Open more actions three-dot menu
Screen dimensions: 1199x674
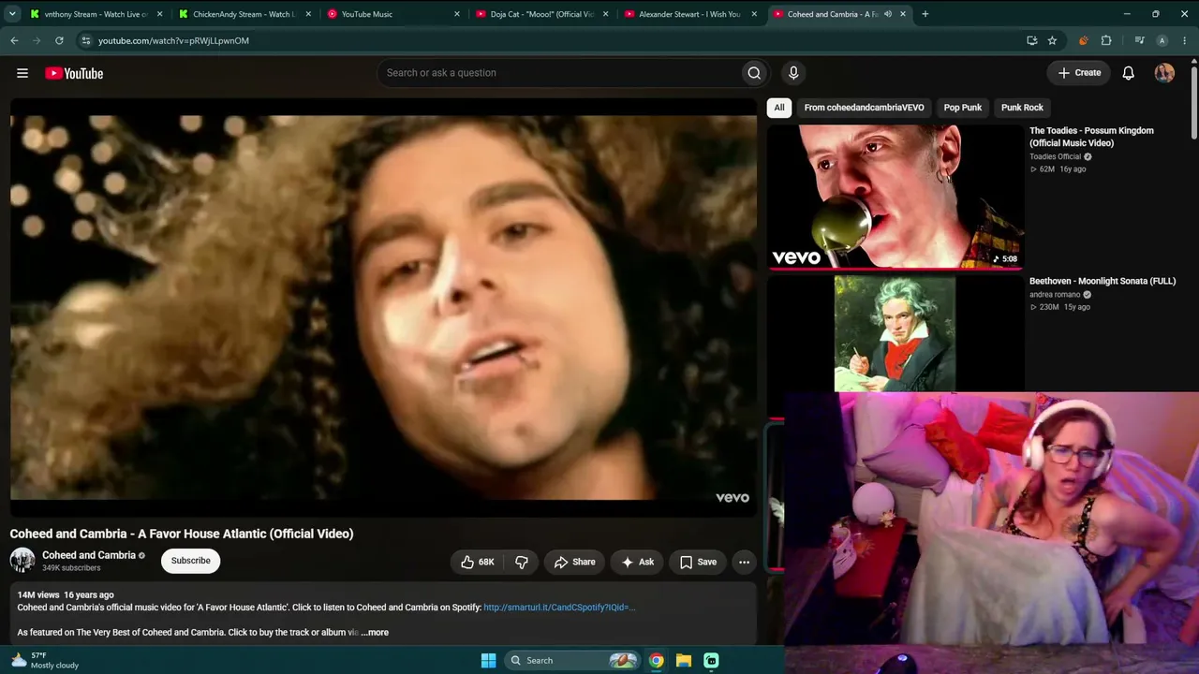click(744, 562)
